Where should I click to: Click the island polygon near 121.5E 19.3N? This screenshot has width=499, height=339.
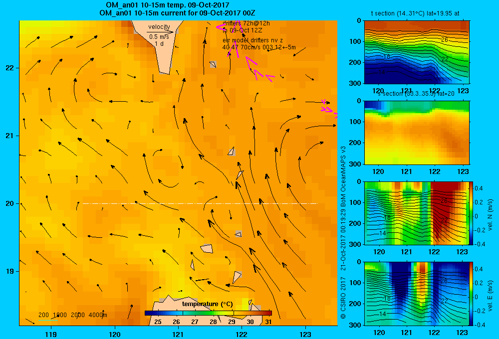(x=207, y=248)
